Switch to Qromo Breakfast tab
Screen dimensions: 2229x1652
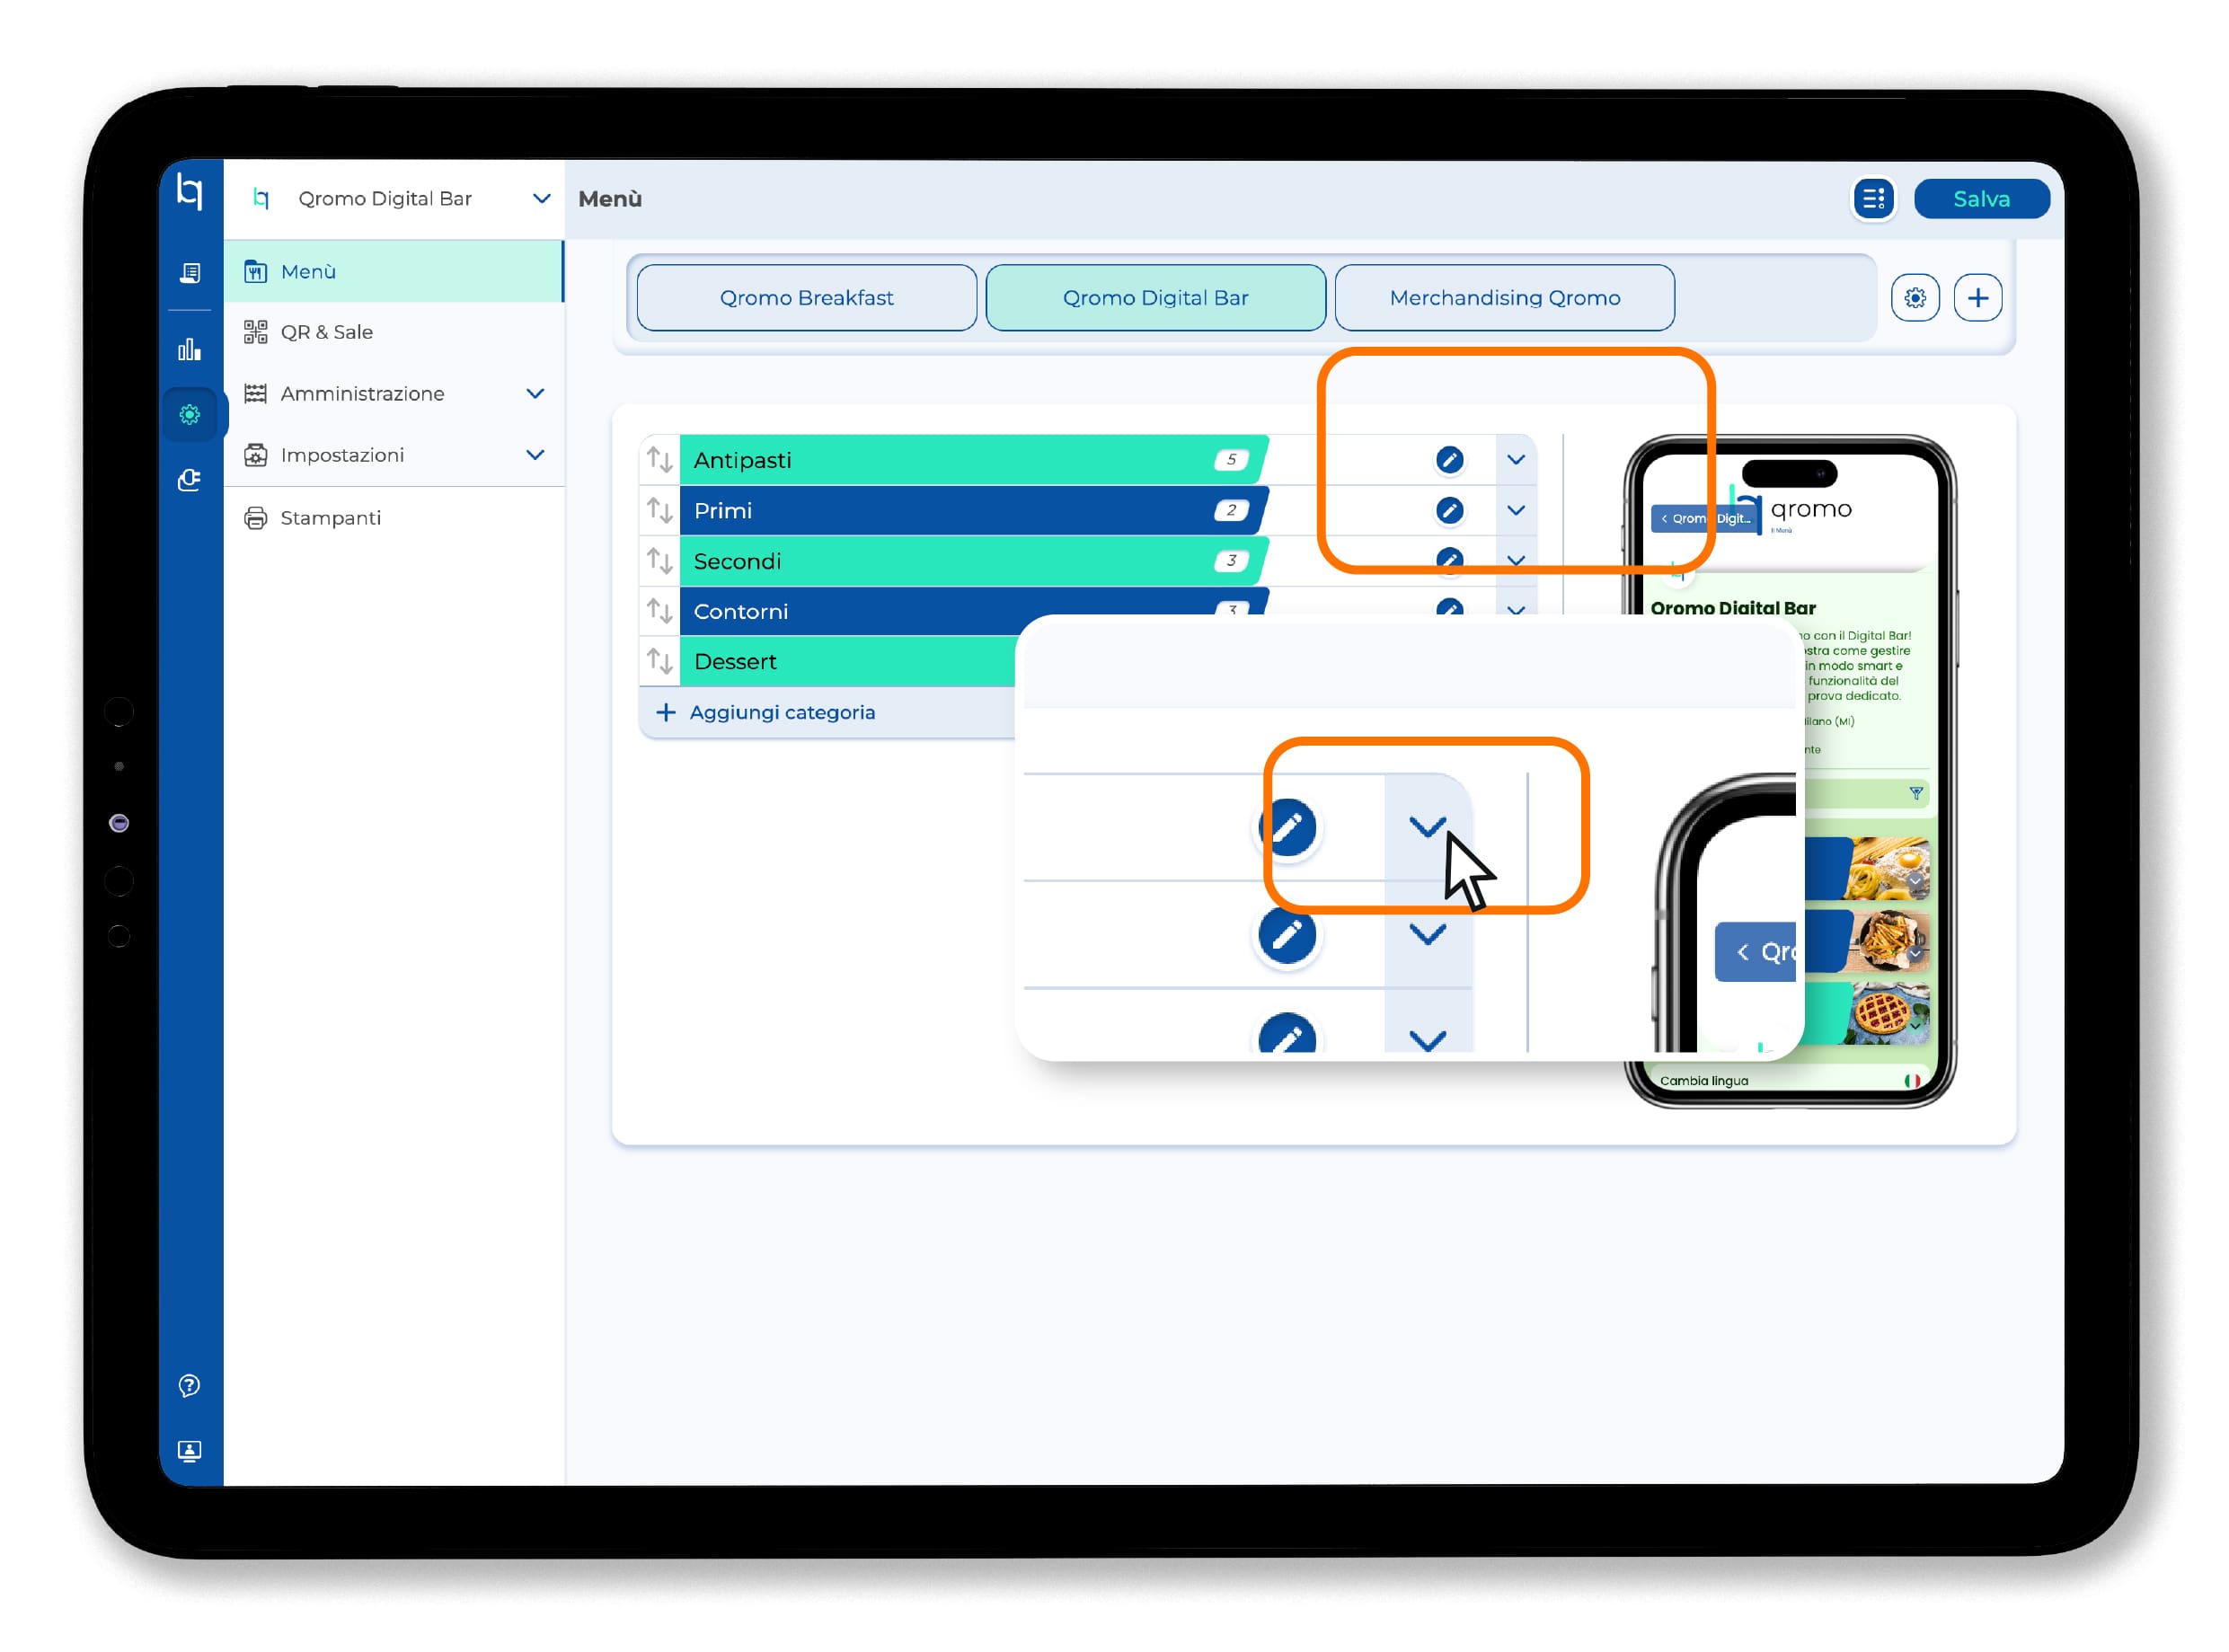click(806, 298)
